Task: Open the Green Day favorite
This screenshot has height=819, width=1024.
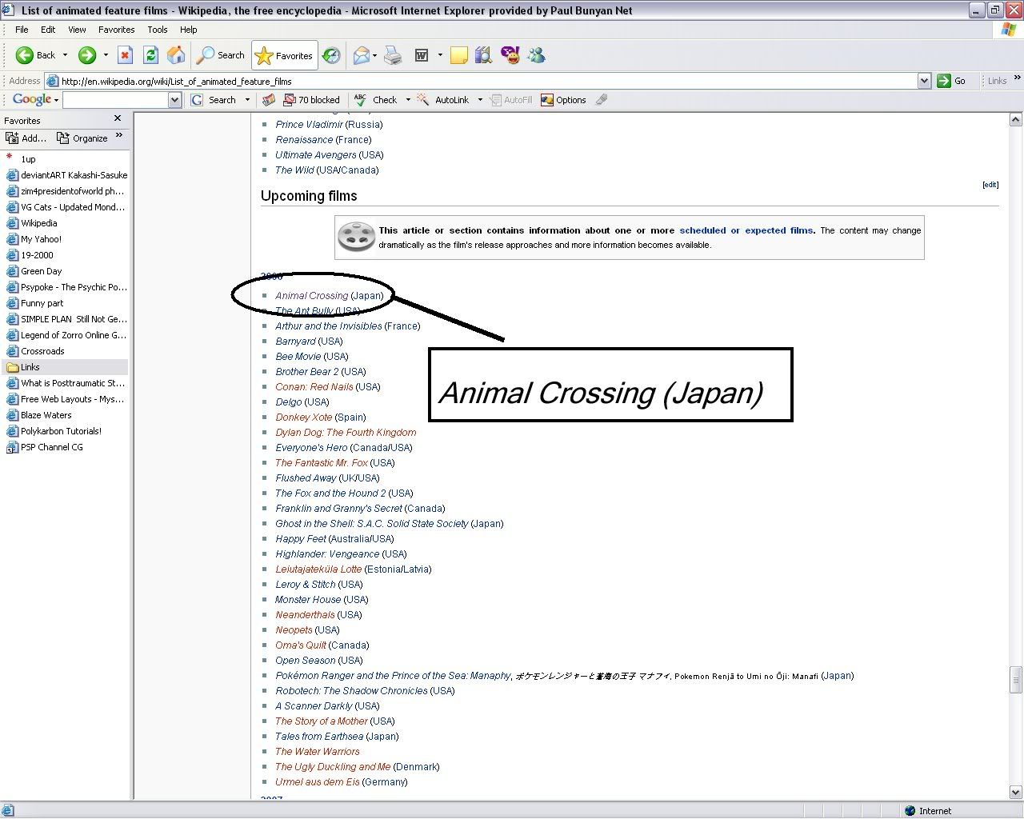Action: (x=42, y=271)
